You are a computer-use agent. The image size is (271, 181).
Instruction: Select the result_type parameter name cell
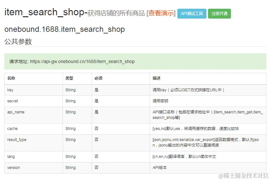(x=34, y=143)
